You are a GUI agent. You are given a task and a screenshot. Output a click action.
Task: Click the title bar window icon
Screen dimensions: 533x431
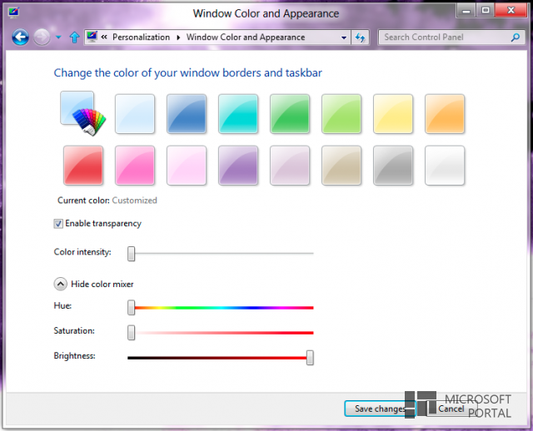coord(14,13)
